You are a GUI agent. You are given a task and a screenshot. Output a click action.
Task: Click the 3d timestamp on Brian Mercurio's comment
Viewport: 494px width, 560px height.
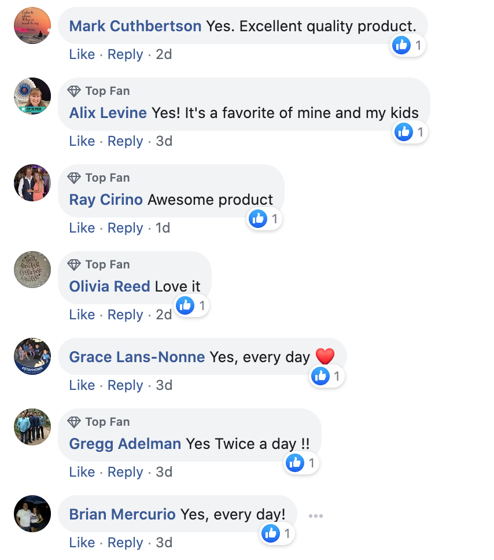pos(164,543)
